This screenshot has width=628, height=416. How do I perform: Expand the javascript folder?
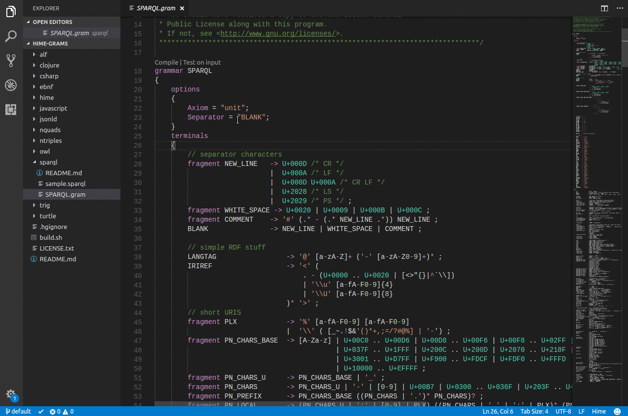coord(53,108)
